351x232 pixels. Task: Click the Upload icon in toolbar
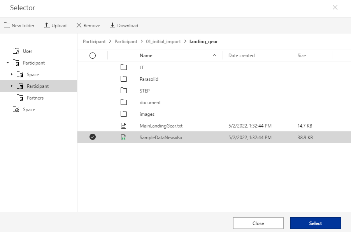47,25
